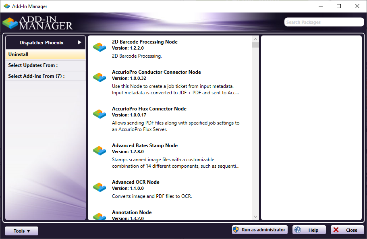Maximize the Add-In Manager window
The width and height of the screenshot is (367, 239).
tap(339, 6)
